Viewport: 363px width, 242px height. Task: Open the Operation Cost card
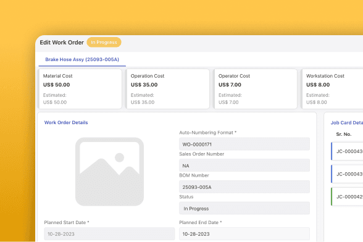tap(168, 89)
